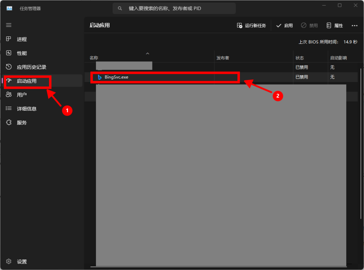Image resolution: width=364 pixels, height=270 pixels.
Task: Open the 性能 (Performance) page
Action: pos(22,53)
